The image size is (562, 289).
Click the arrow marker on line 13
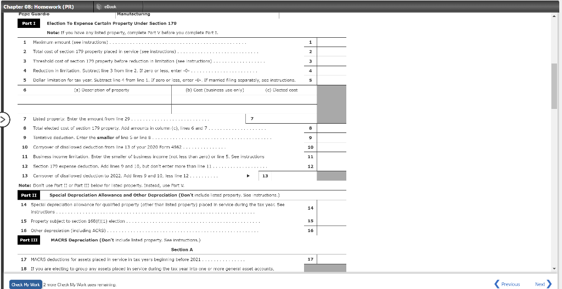tap(248, 176)
